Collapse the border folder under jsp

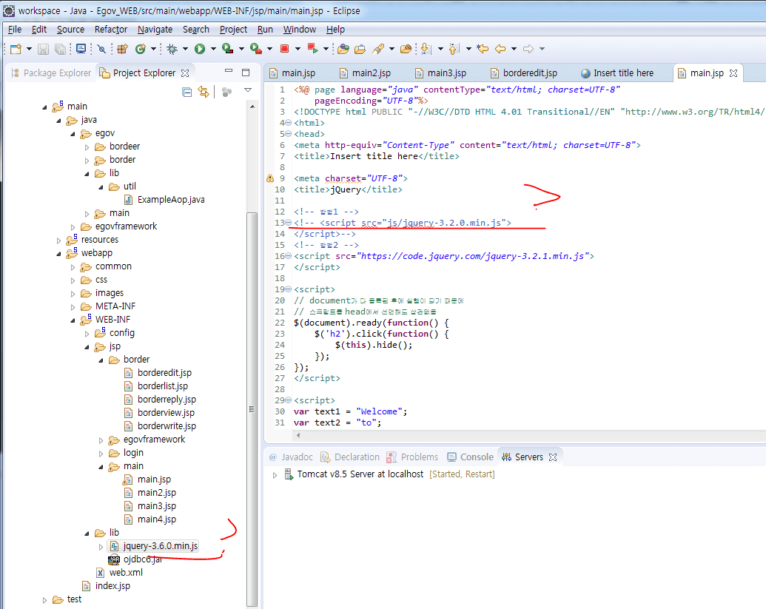(100, 360)
